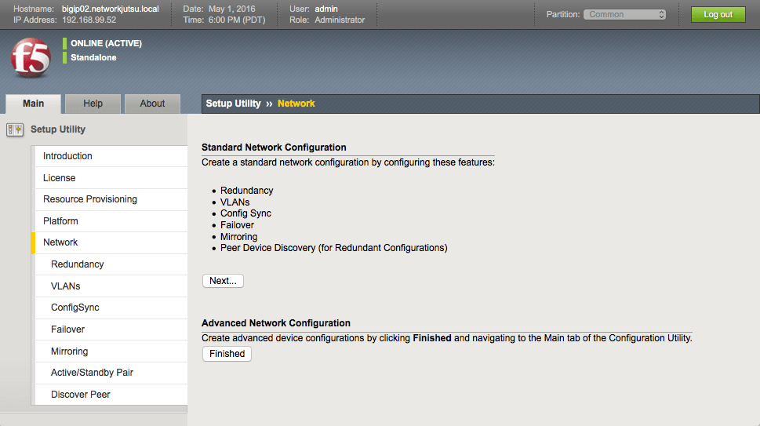760x426 pixels.
Task: Open the About tab
Action: pyautogui.click(x=152, y=104)
